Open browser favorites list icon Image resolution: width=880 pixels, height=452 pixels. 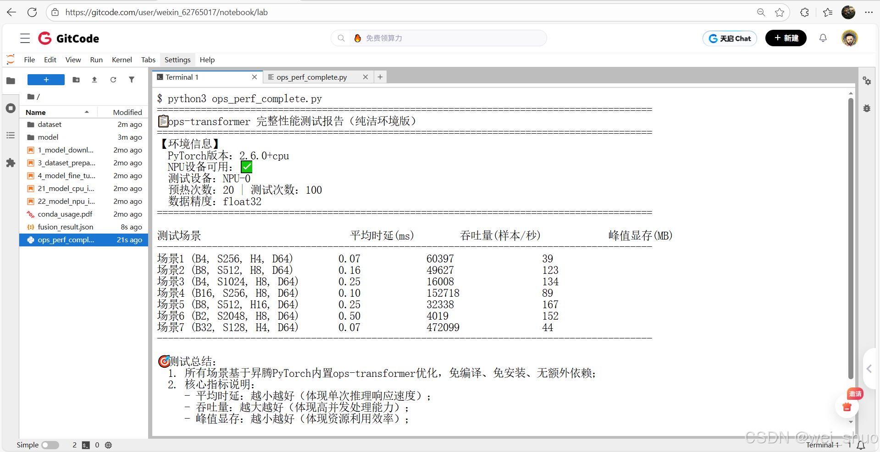point(828,12)
